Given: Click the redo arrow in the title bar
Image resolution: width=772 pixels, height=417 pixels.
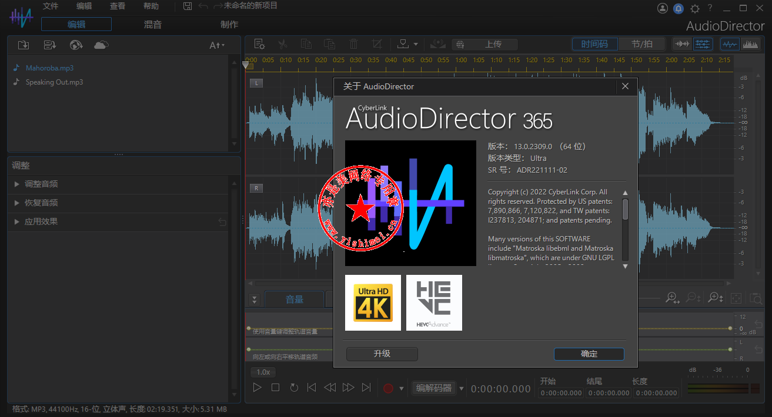Looking at the screenshot, I should (218, 6).
